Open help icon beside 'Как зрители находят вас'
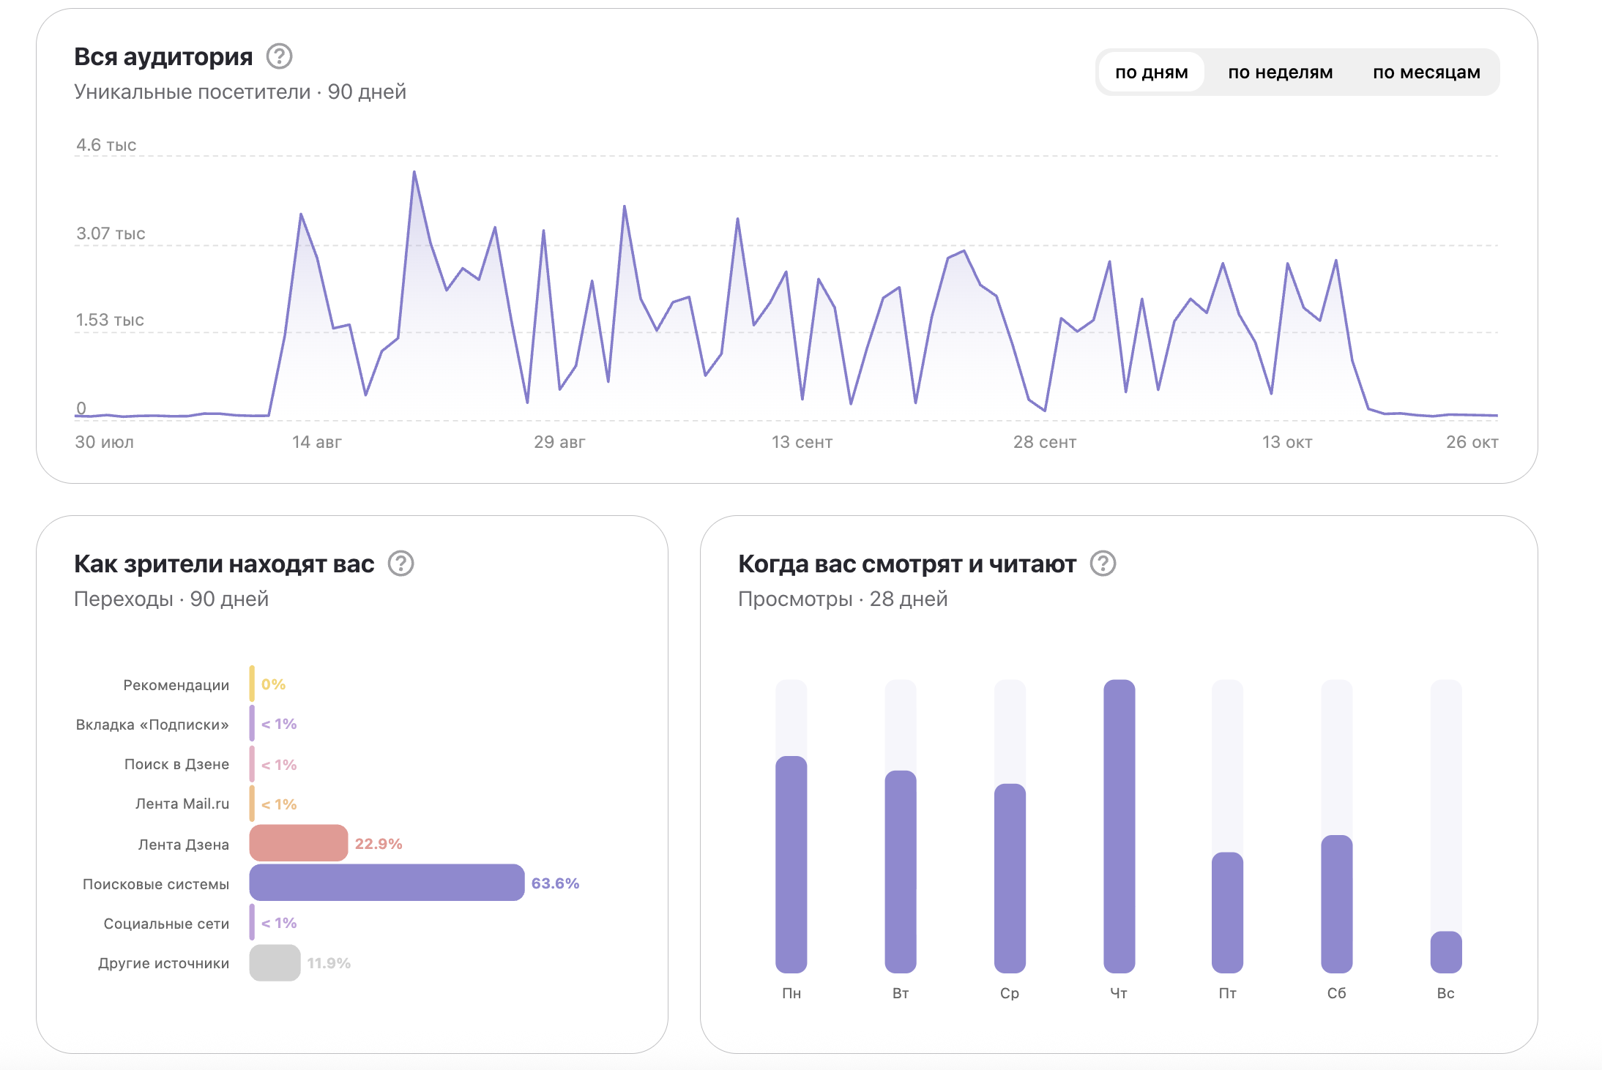 [400, 564]
